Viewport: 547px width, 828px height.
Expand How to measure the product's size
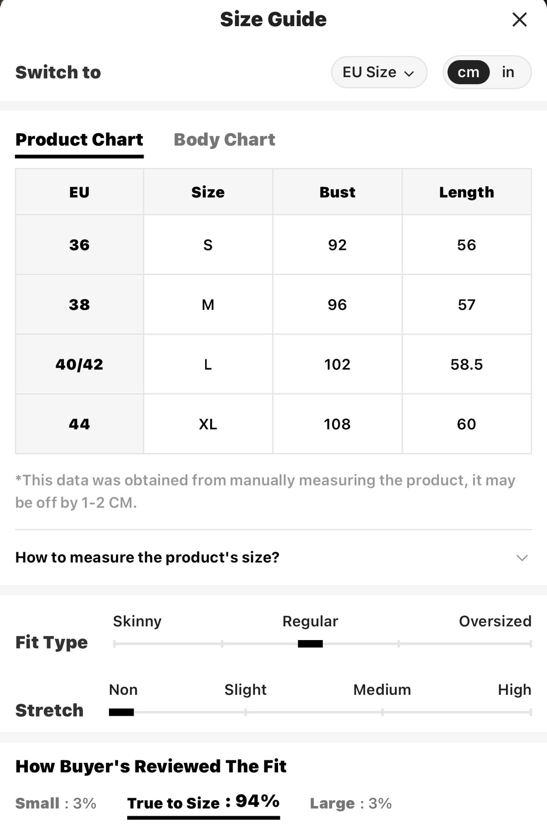[273, 557]
